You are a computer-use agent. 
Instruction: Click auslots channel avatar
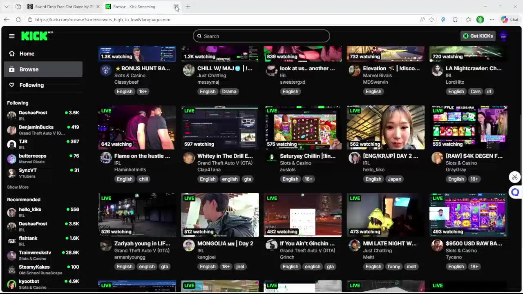tap(271, 158)
